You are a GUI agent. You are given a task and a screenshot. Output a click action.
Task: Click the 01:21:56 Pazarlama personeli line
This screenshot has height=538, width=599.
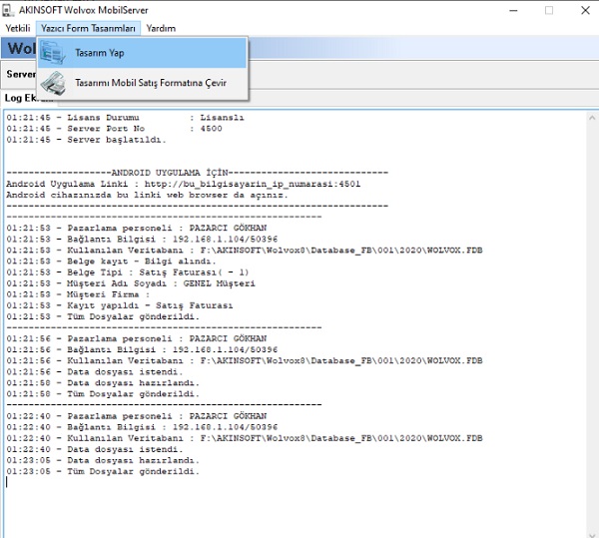(137, 338)
